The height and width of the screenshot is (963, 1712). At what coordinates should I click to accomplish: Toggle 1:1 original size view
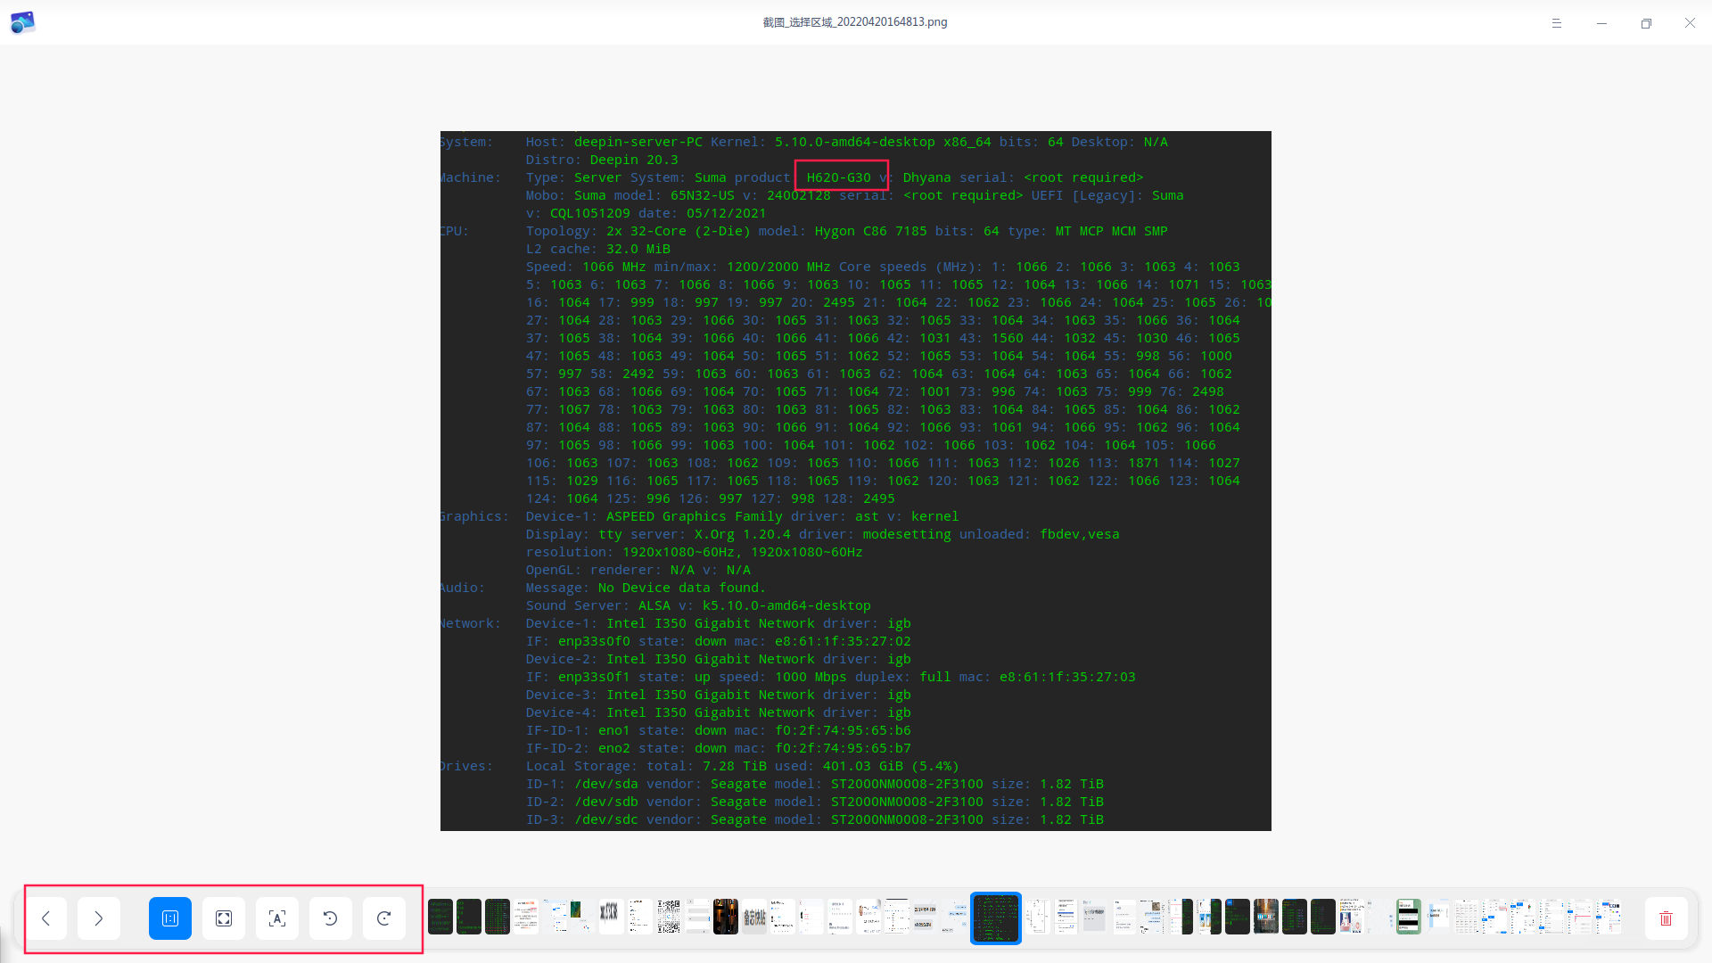tap(170, 918)
